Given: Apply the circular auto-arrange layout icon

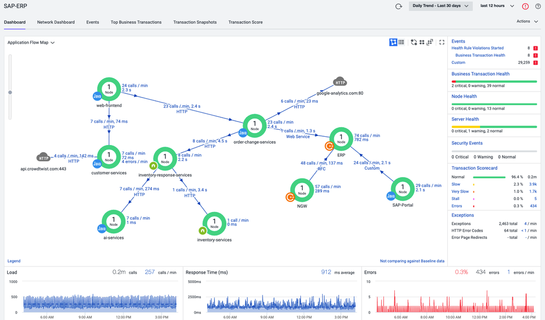Looking at the screenshot, I should point(413,43).
